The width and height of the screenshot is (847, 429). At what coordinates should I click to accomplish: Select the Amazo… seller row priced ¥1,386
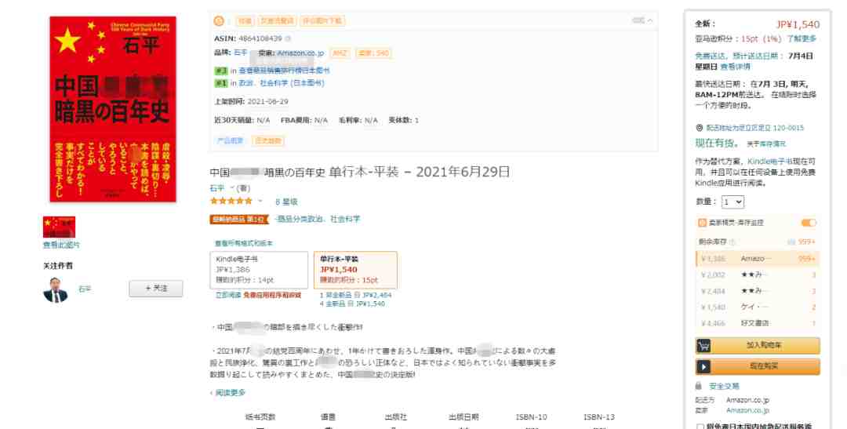click(758, 259)
